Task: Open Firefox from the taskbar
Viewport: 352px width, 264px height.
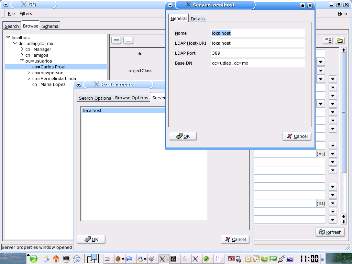Action: click(118, 259)
